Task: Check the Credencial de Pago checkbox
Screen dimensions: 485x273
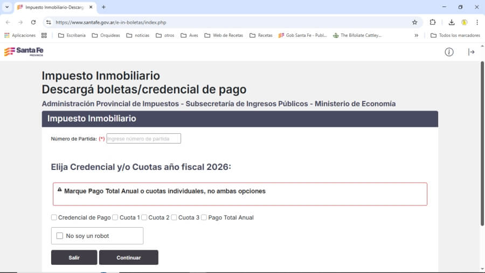Action: point(54,217)
